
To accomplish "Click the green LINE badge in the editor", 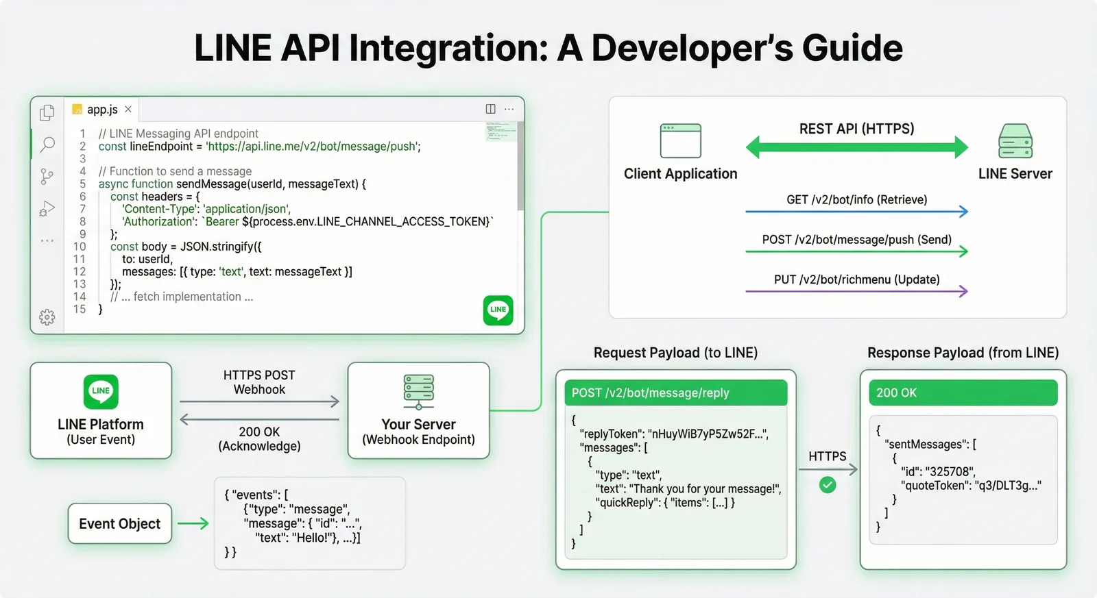I will coord(498,310).
